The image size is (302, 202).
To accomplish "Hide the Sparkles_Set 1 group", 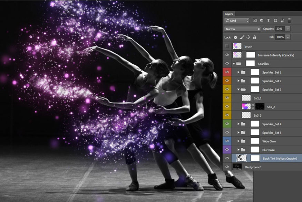I will [227, 72].
